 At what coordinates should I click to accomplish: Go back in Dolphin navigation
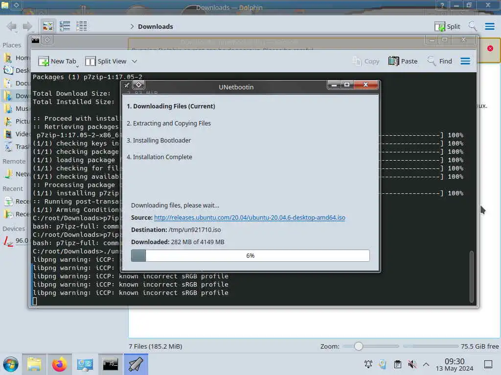12,26
